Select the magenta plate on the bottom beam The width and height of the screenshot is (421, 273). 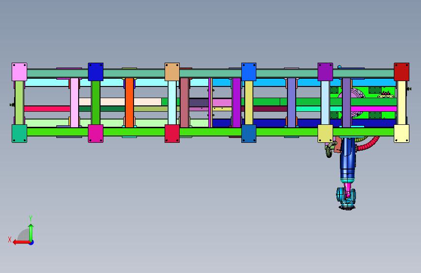coord(96,134)
